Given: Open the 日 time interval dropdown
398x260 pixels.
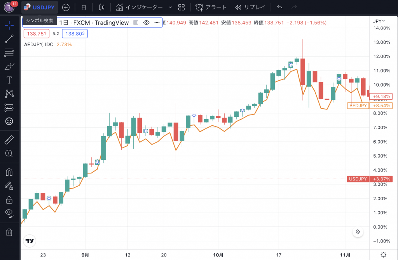Looking at the screenshot, I should [x=84, y=7].
